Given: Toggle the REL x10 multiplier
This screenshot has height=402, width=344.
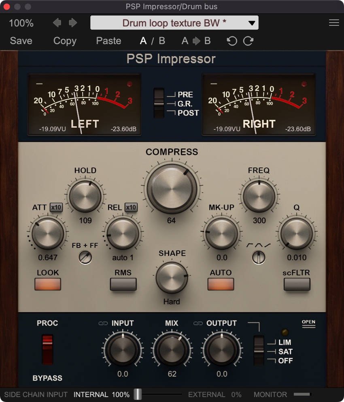Looking at the screenshot, I should click(131, 207).
